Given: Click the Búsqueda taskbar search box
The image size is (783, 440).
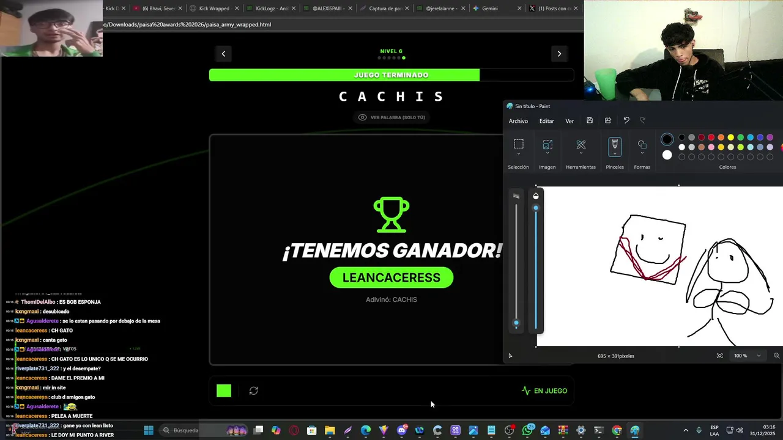Looking at the screenshot, I should point(204,430).
